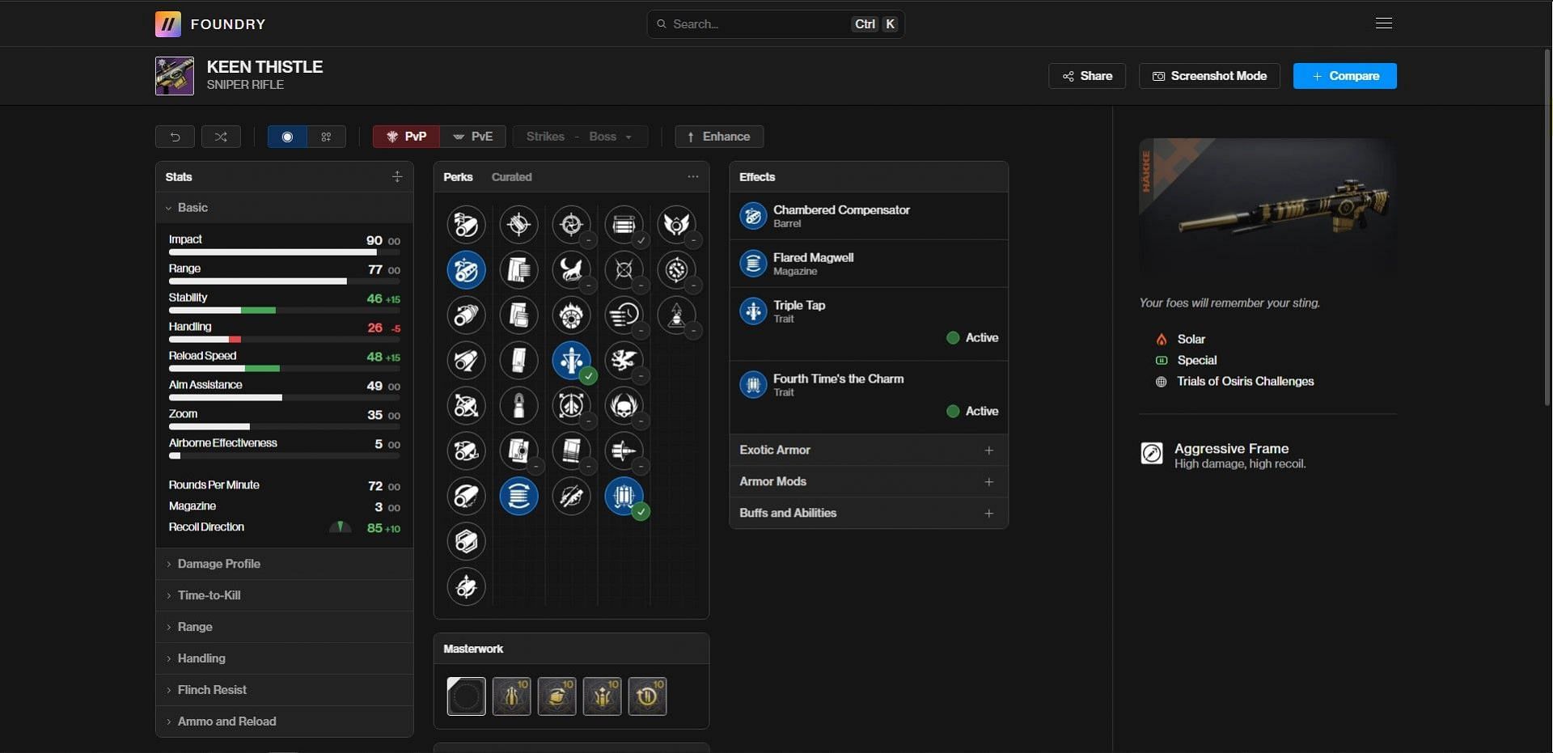Click the Recoil Direction indicator
This screenshot has width=1553, height=753.
click(340, 527)
